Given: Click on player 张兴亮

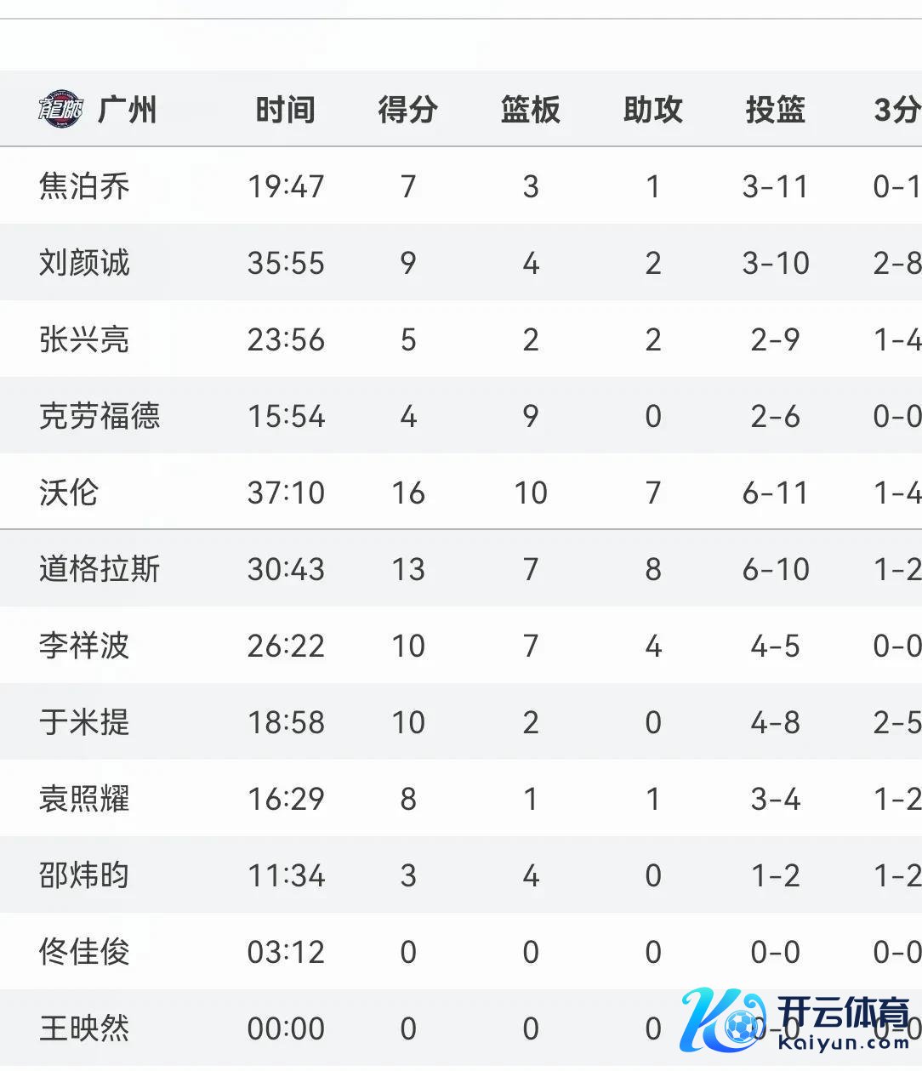Looking at the screenshot, I should (84, 339).
